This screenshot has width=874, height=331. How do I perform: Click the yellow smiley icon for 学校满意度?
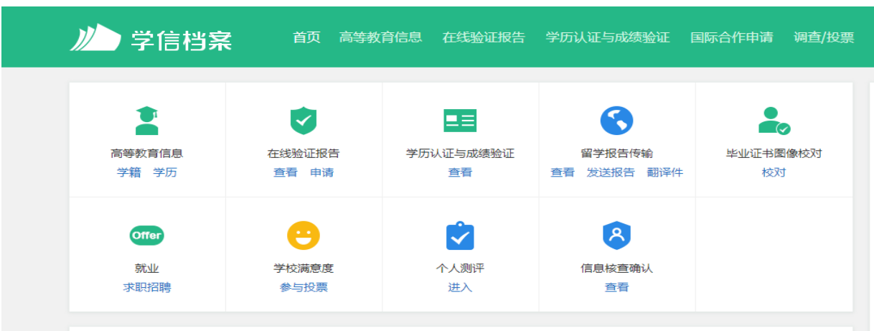pyautogui.click(x=303, y=236)
